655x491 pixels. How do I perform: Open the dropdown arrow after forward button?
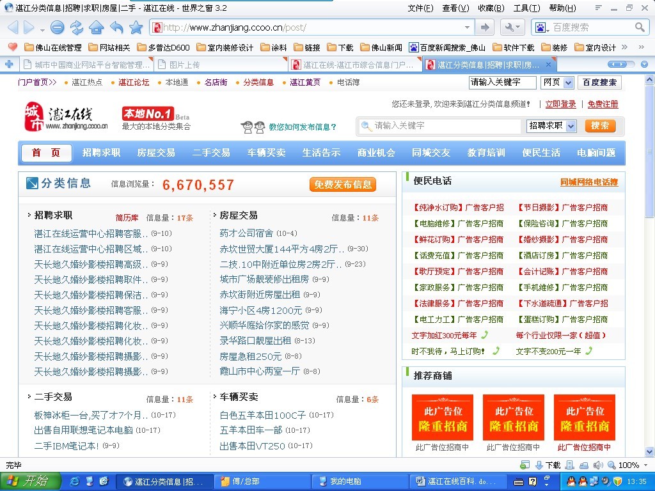42,30
